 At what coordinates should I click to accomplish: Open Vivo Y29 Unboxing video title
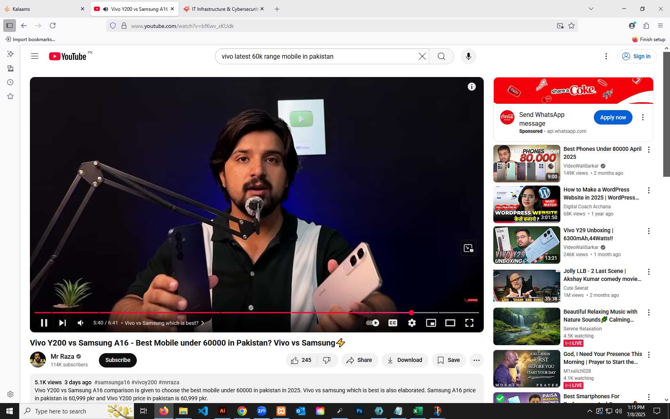tap(588, 234)
